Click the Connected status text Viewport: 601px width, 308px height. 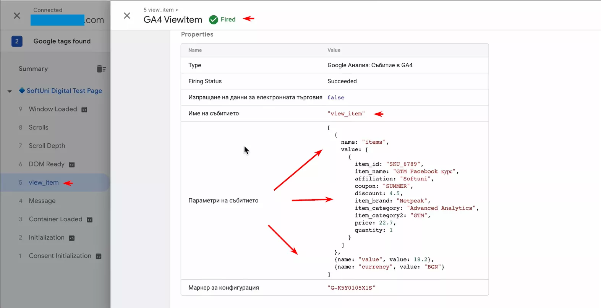pyautogui.click(x=48, y=10)
